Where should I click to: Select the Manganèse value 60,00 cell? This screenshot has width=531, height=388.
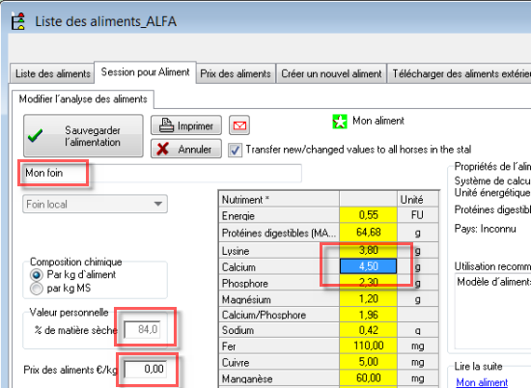point(368,378)
